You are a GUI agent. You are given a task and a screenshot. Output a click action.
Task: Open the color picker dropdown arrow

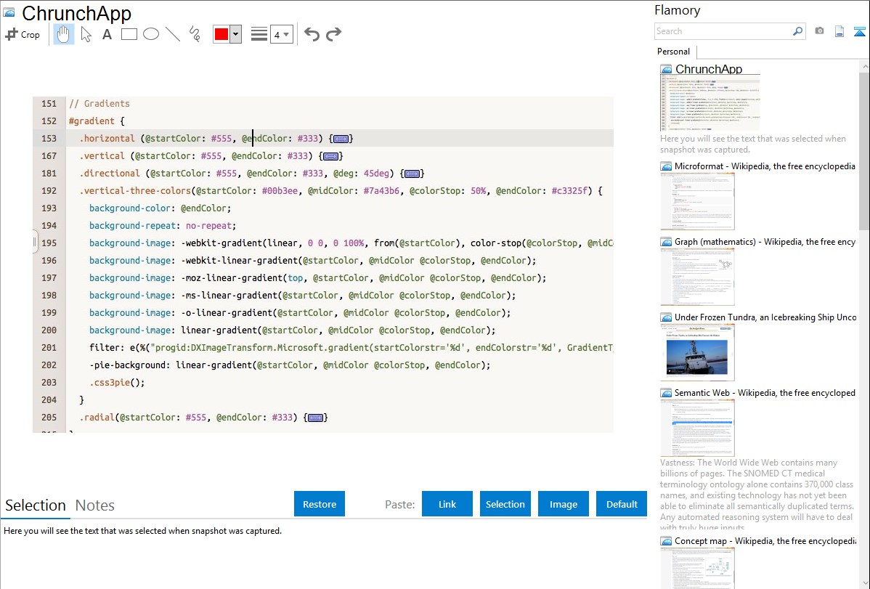tap(235, 34)
